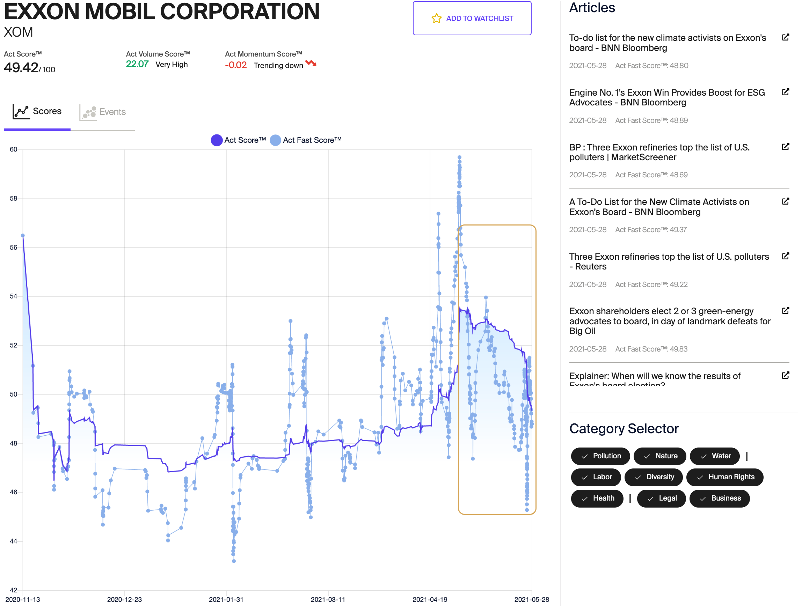Click the Trending down arrow icon

[x=311, y=64]
